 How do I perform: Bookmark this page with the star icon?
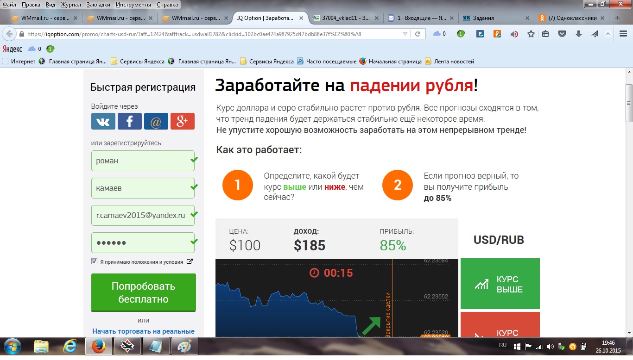coord(531,34)
